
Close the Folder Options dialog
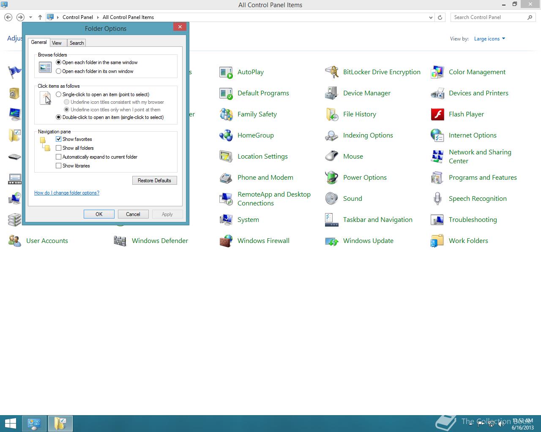pyautogui.click(x=180, y=27)
